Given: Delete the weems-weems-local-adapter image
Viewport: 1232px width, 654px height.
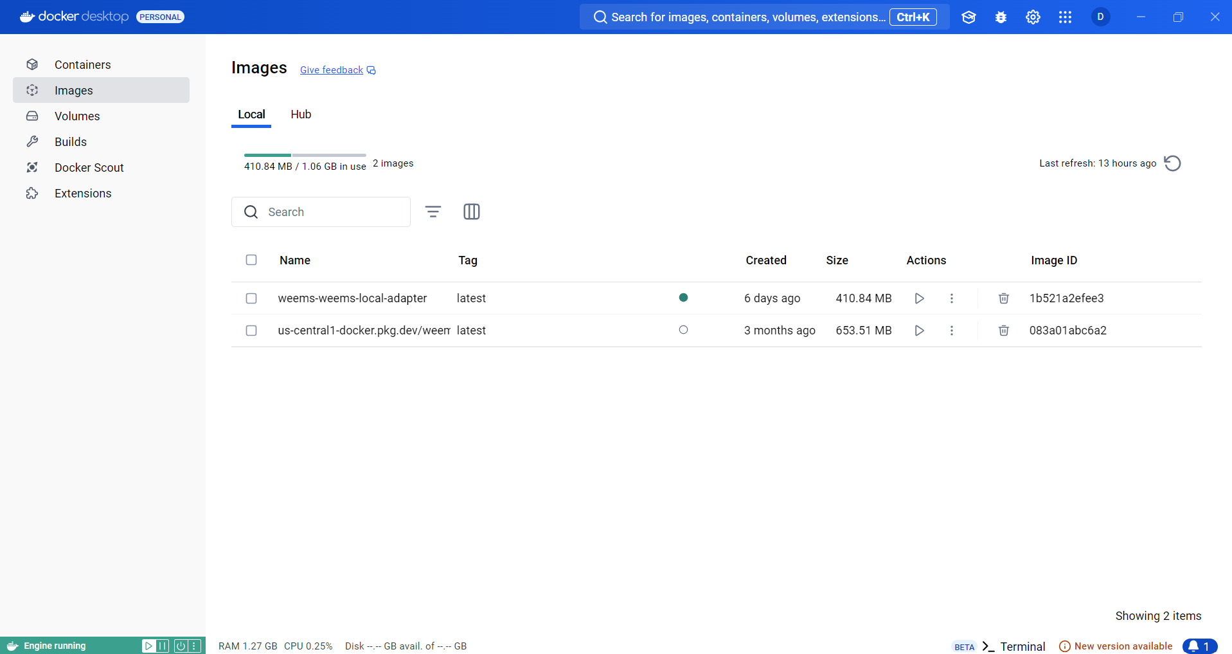Looking at the screenshot, I should coord(1004,298).
